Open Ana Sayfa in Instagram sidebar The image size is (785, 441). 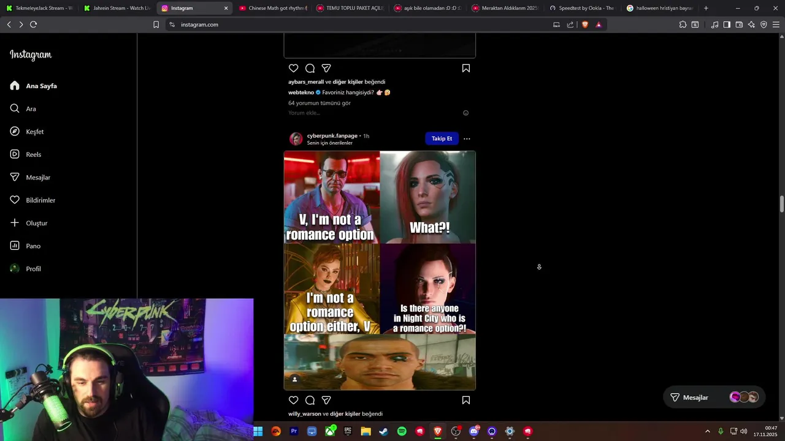click(34, 86)
